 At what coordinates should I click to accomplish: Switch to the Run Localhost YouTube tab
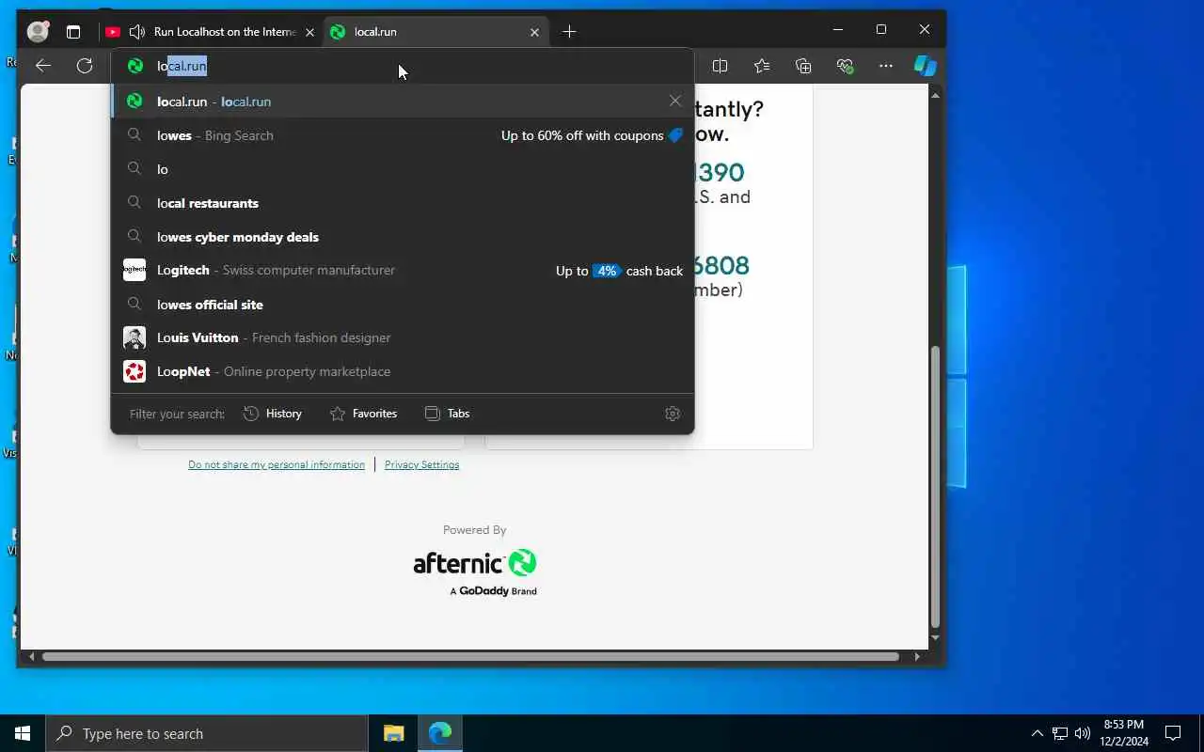(x=212, y=32)
